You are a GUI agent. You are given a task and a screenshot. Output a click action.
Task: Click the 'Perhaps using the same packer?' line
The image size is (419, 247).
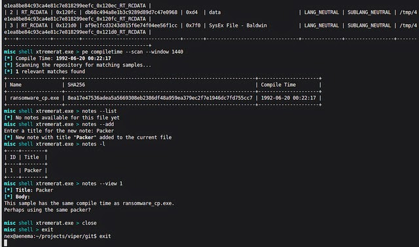tap(47, 210)
